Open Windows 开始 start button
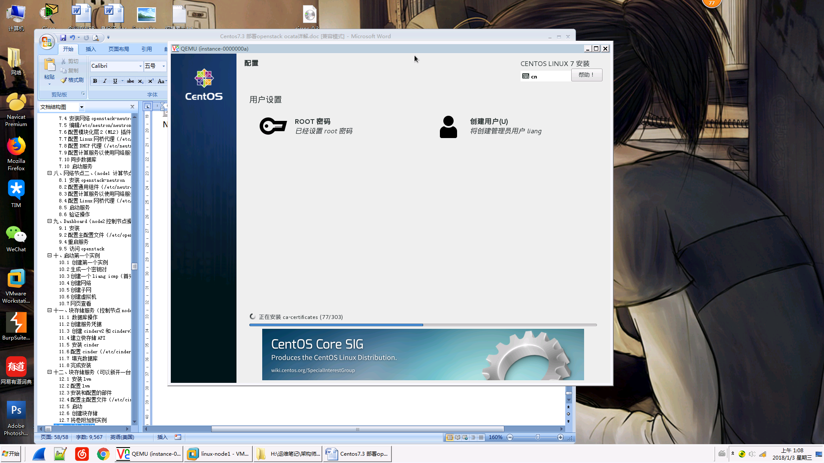824x463 pixels. (x=11, y=454)
